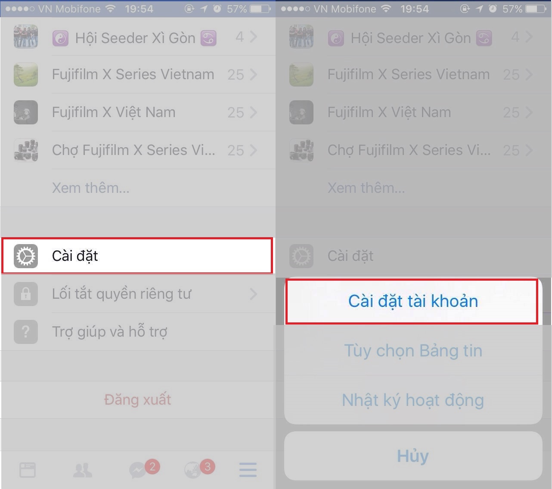
Task: Tap the News Feed icon in tab bar
Action: point(28,470)
